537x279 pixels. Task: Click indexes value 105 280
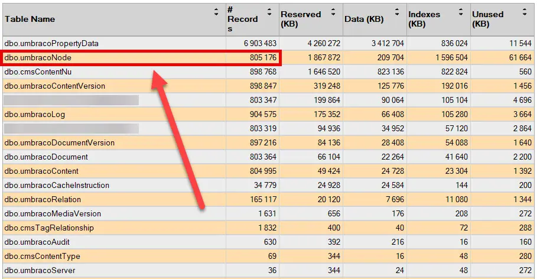[454, 115]
